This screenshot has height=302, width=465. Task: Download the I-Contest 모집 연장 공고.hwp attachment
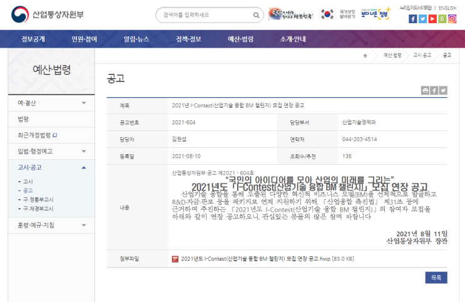(x=267, y=259)
